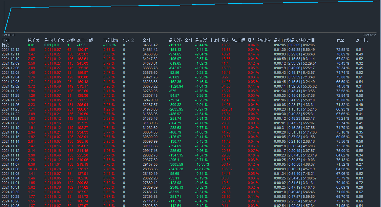381x207 pixels.
Task: Click balance value 27112.13
Action: (150, 201)
